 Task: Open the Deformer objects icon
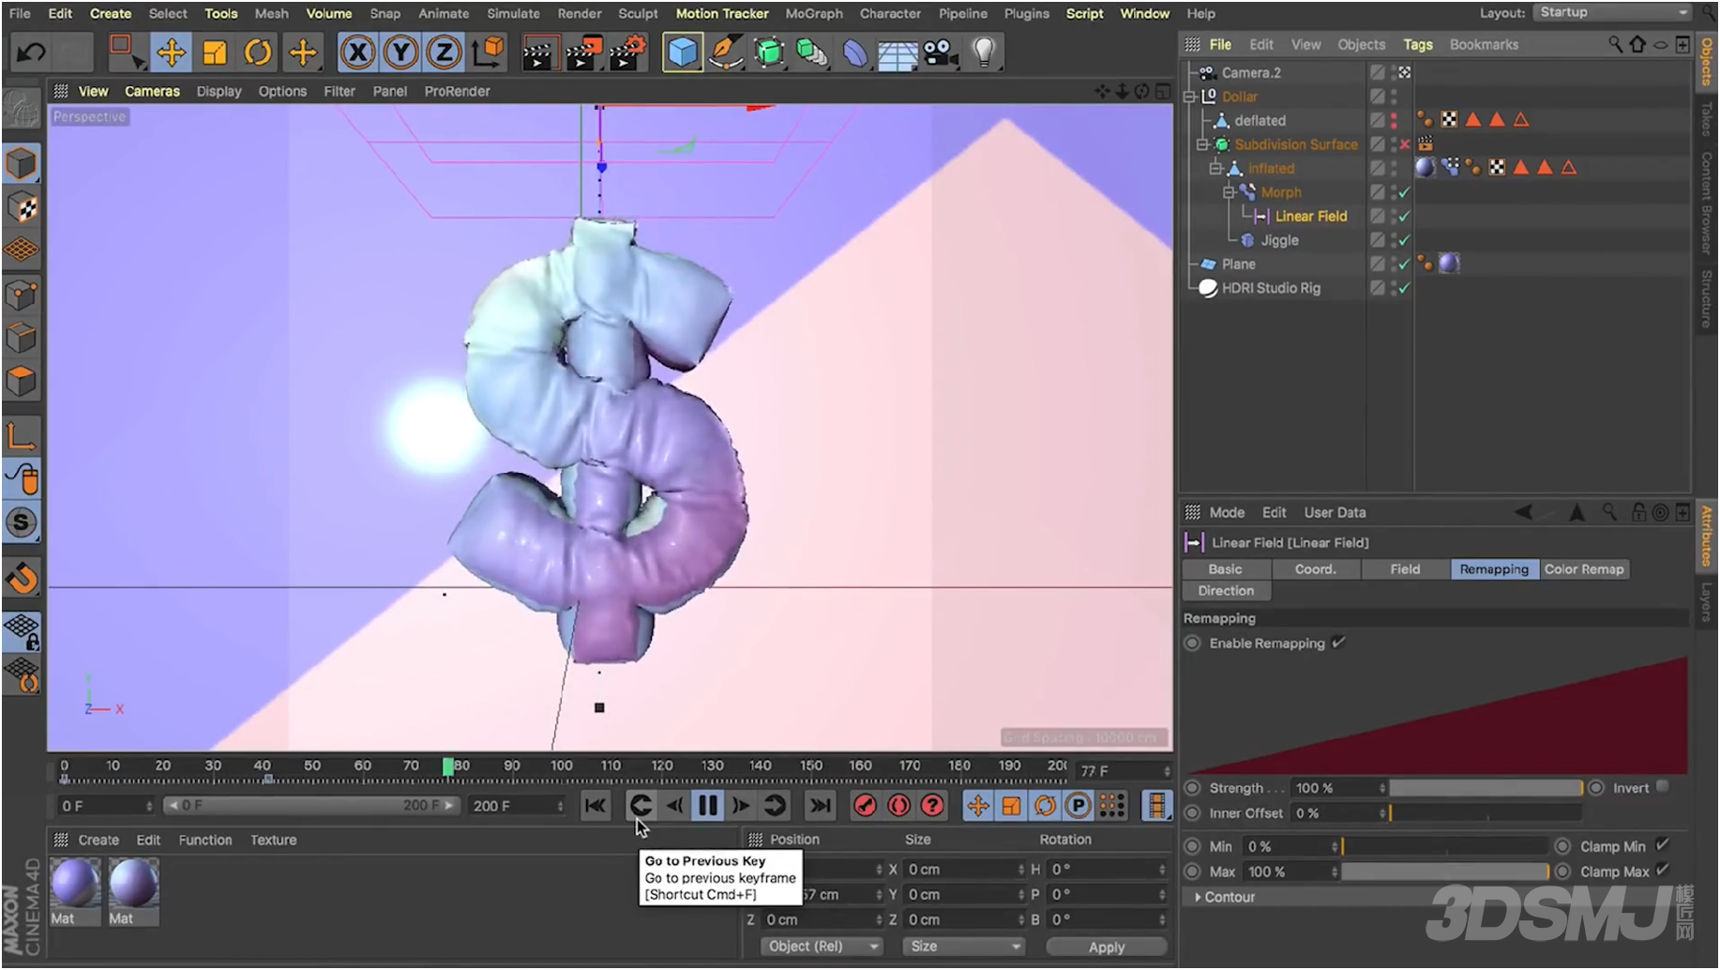[x=854, y=53]
